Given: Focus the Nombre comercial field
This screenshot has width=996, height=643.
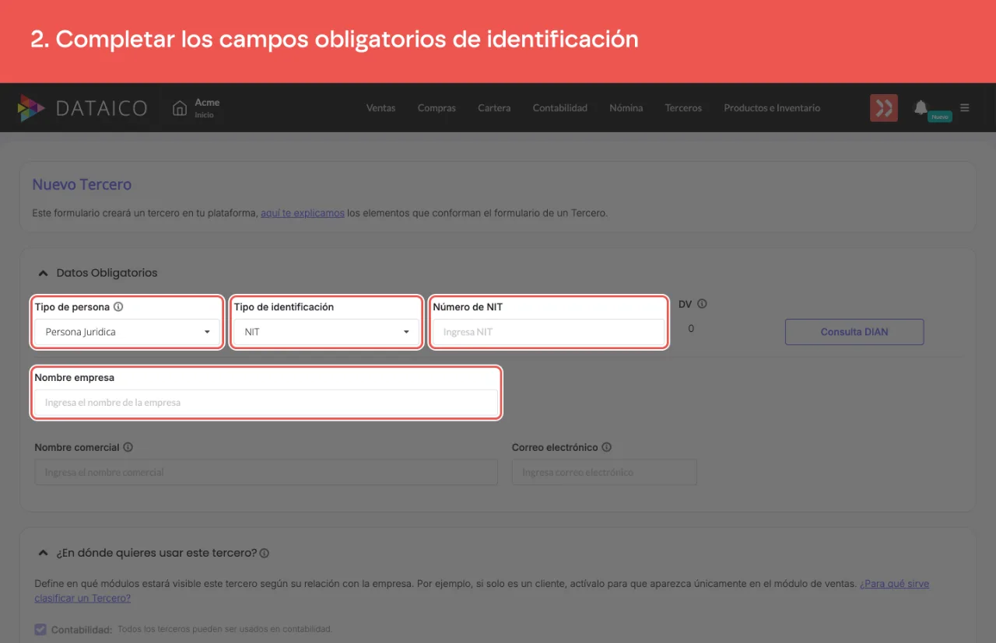Looking at the screenshot, I should click(266, 473).
